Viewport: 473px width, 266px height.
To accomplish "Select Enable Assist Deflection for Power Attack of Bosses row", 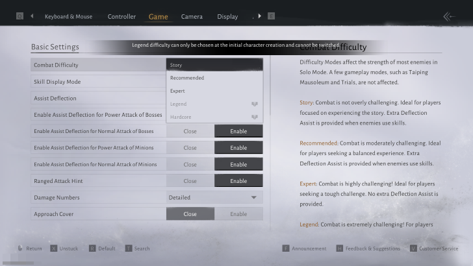I will [x=98, y=114].
